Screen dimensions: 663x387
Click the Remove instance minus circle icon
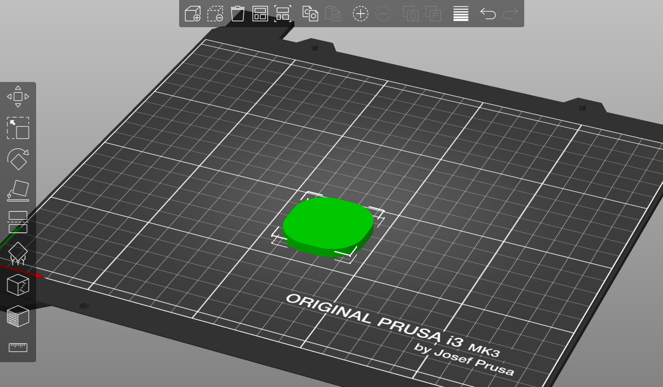click(383, 14)
